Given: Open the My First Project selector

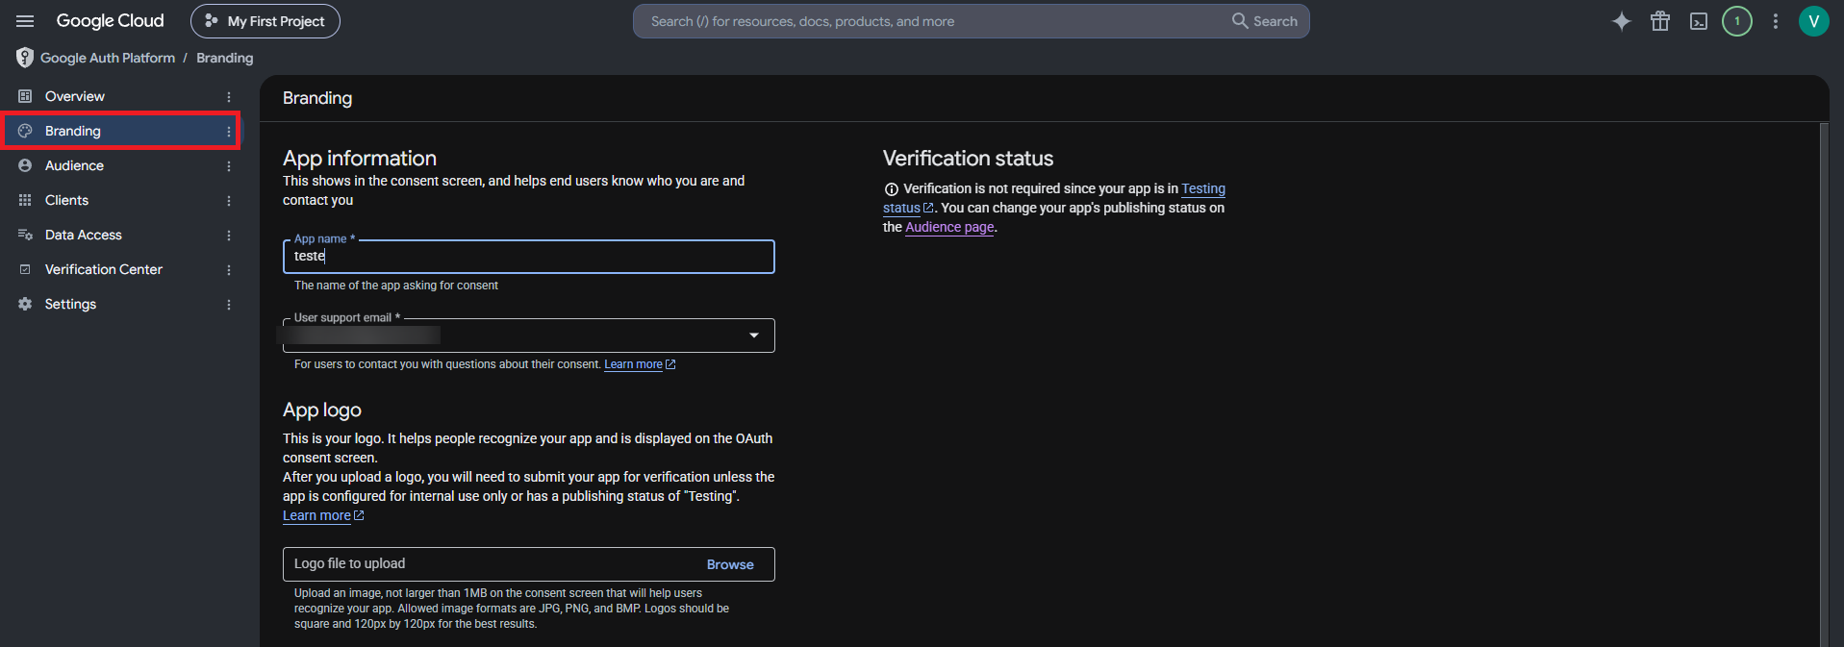Looking at the screenshot, I should click(x=265, y=21).
